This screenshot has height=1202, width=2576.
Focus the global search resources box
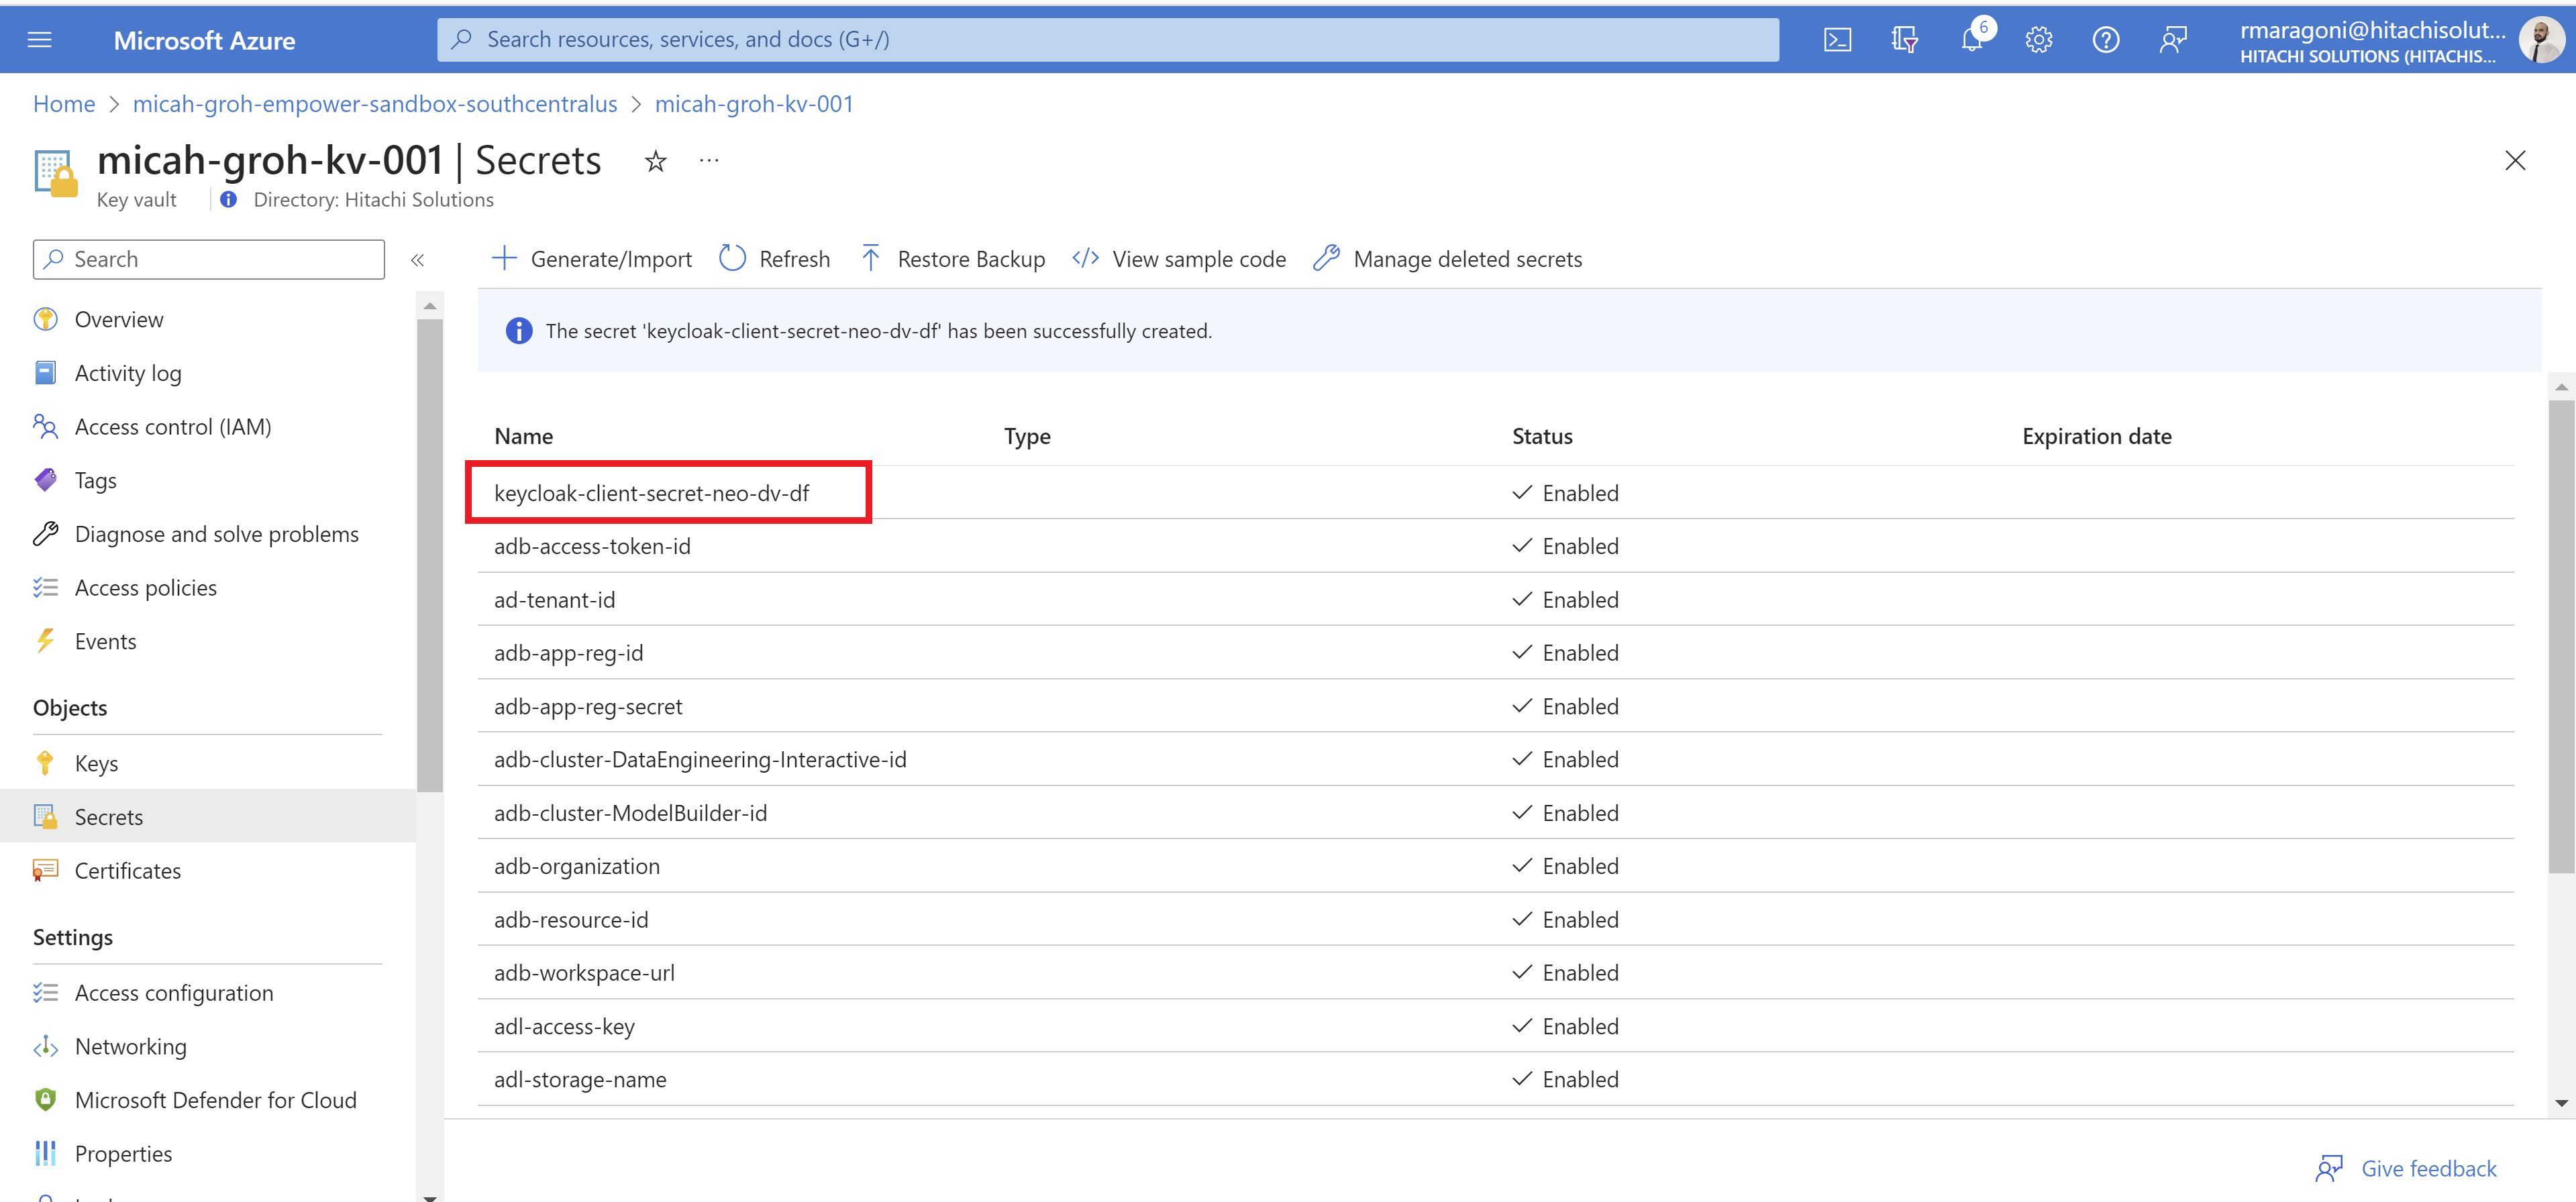point(1107,39)
